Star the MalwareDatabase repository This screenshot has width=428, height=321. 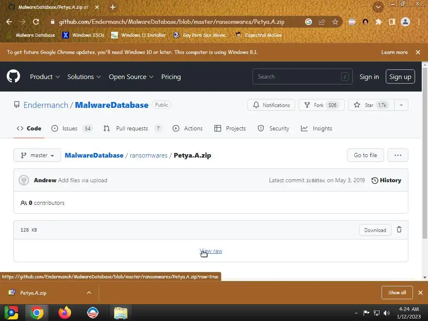(371, 105)
